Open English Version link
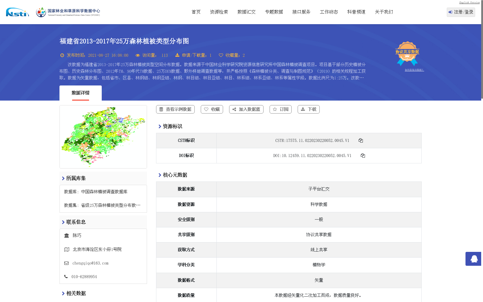 [x=469, y=2]
